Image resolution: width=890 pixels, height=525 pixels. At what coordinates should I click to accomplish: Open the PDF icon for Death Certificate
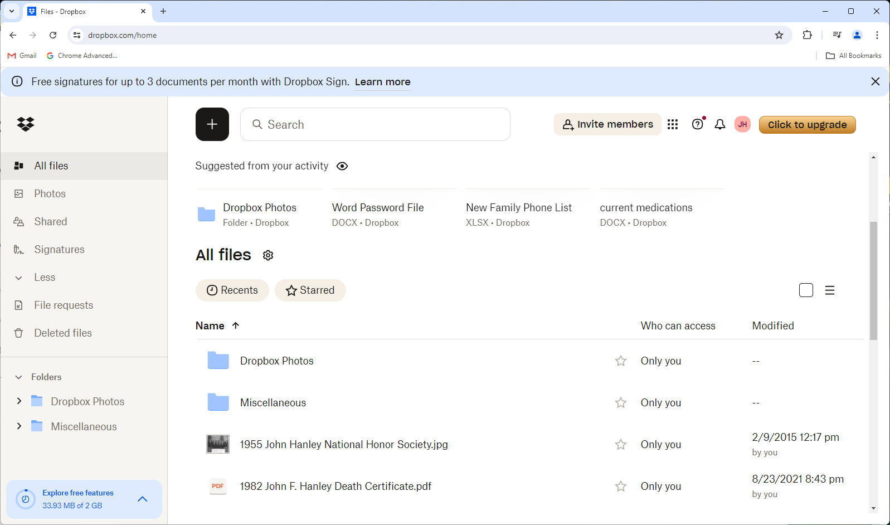(x=218, y=486)
